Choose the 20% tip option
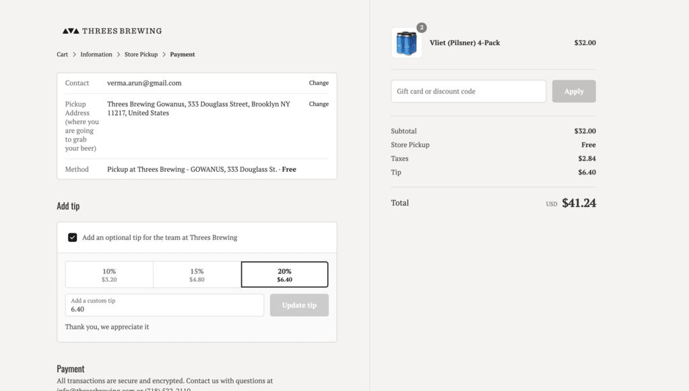Viewport: 689px width, 391px height. click(x=284, y=274)
